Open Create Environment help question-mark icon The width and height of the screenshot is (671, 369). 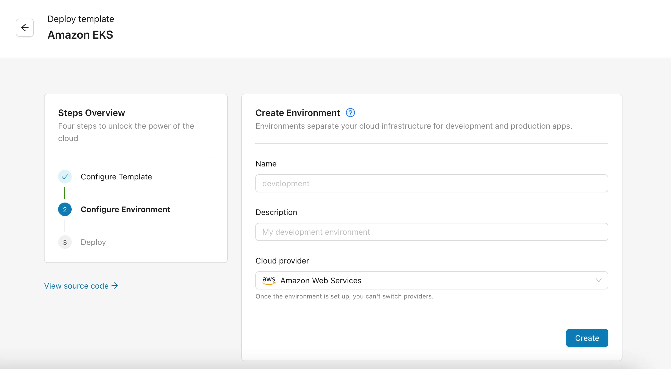pyautogui.click(x=350, y=113)
